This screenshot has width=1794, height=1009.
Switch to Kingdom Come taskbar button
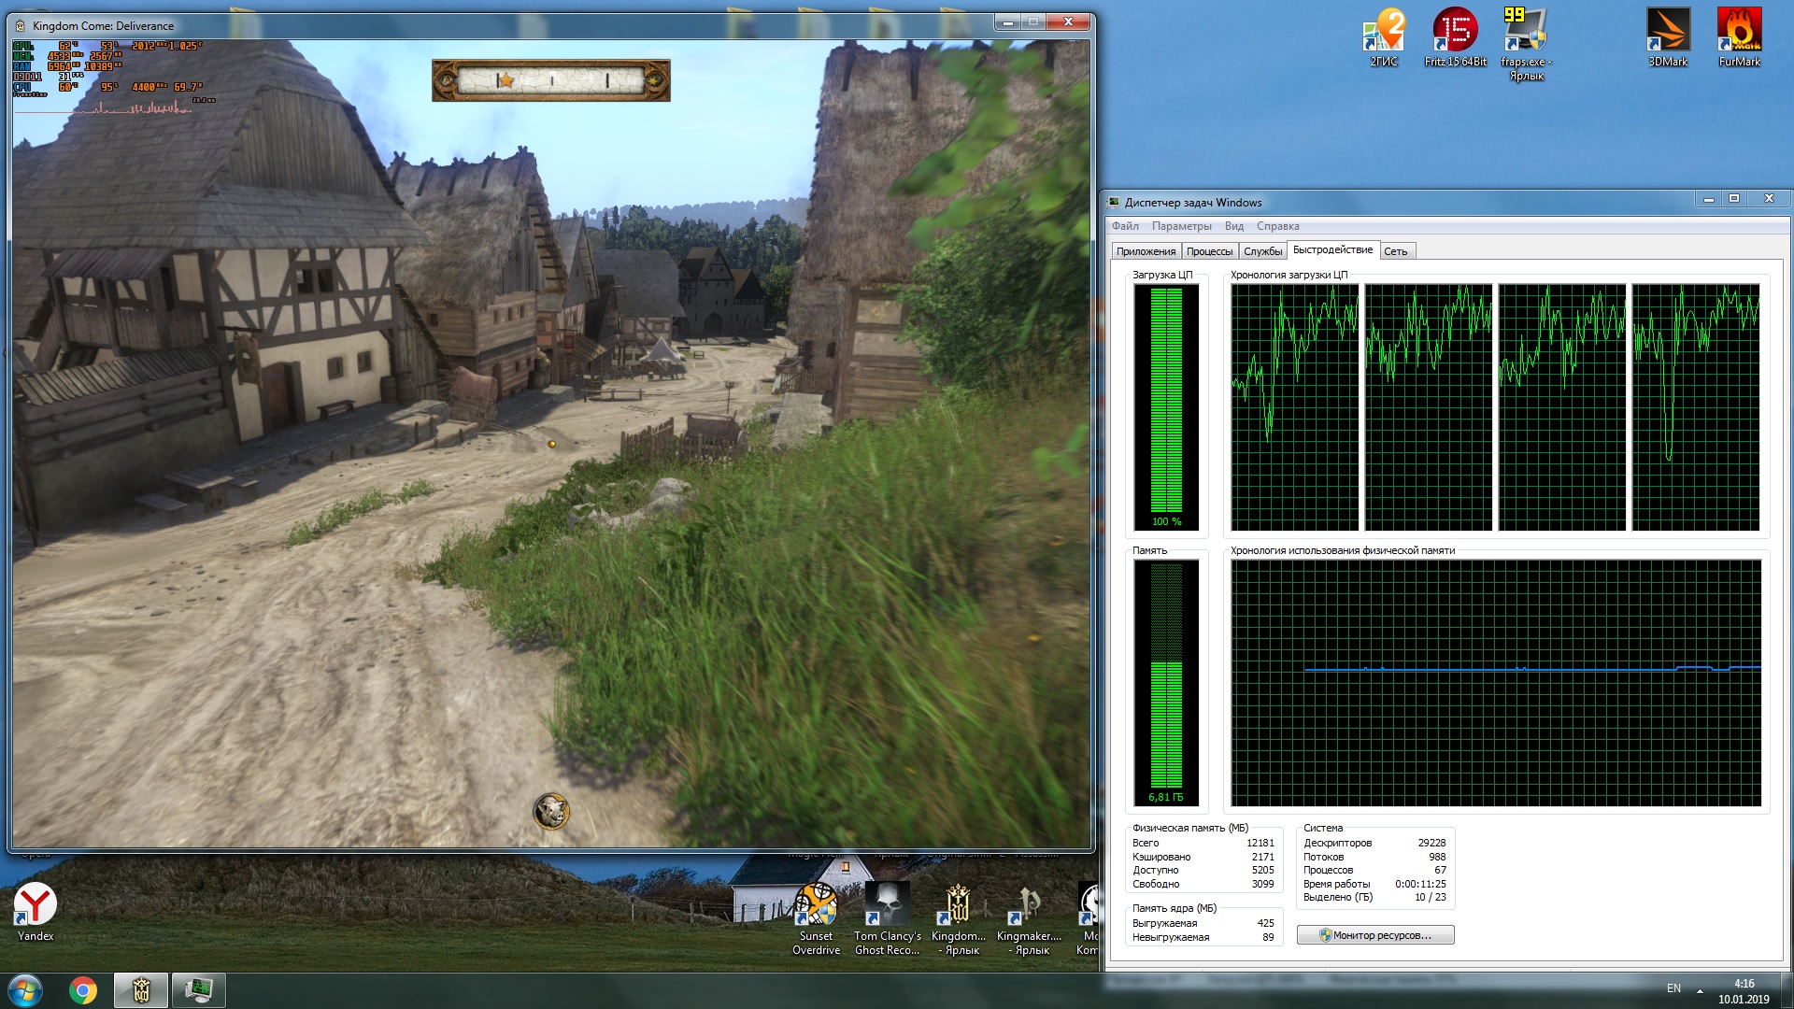point(141,990)
